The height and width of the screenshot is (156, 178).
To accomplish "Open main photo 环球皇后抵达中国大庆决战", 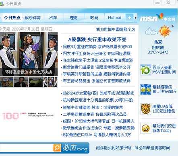I will 29,54.
